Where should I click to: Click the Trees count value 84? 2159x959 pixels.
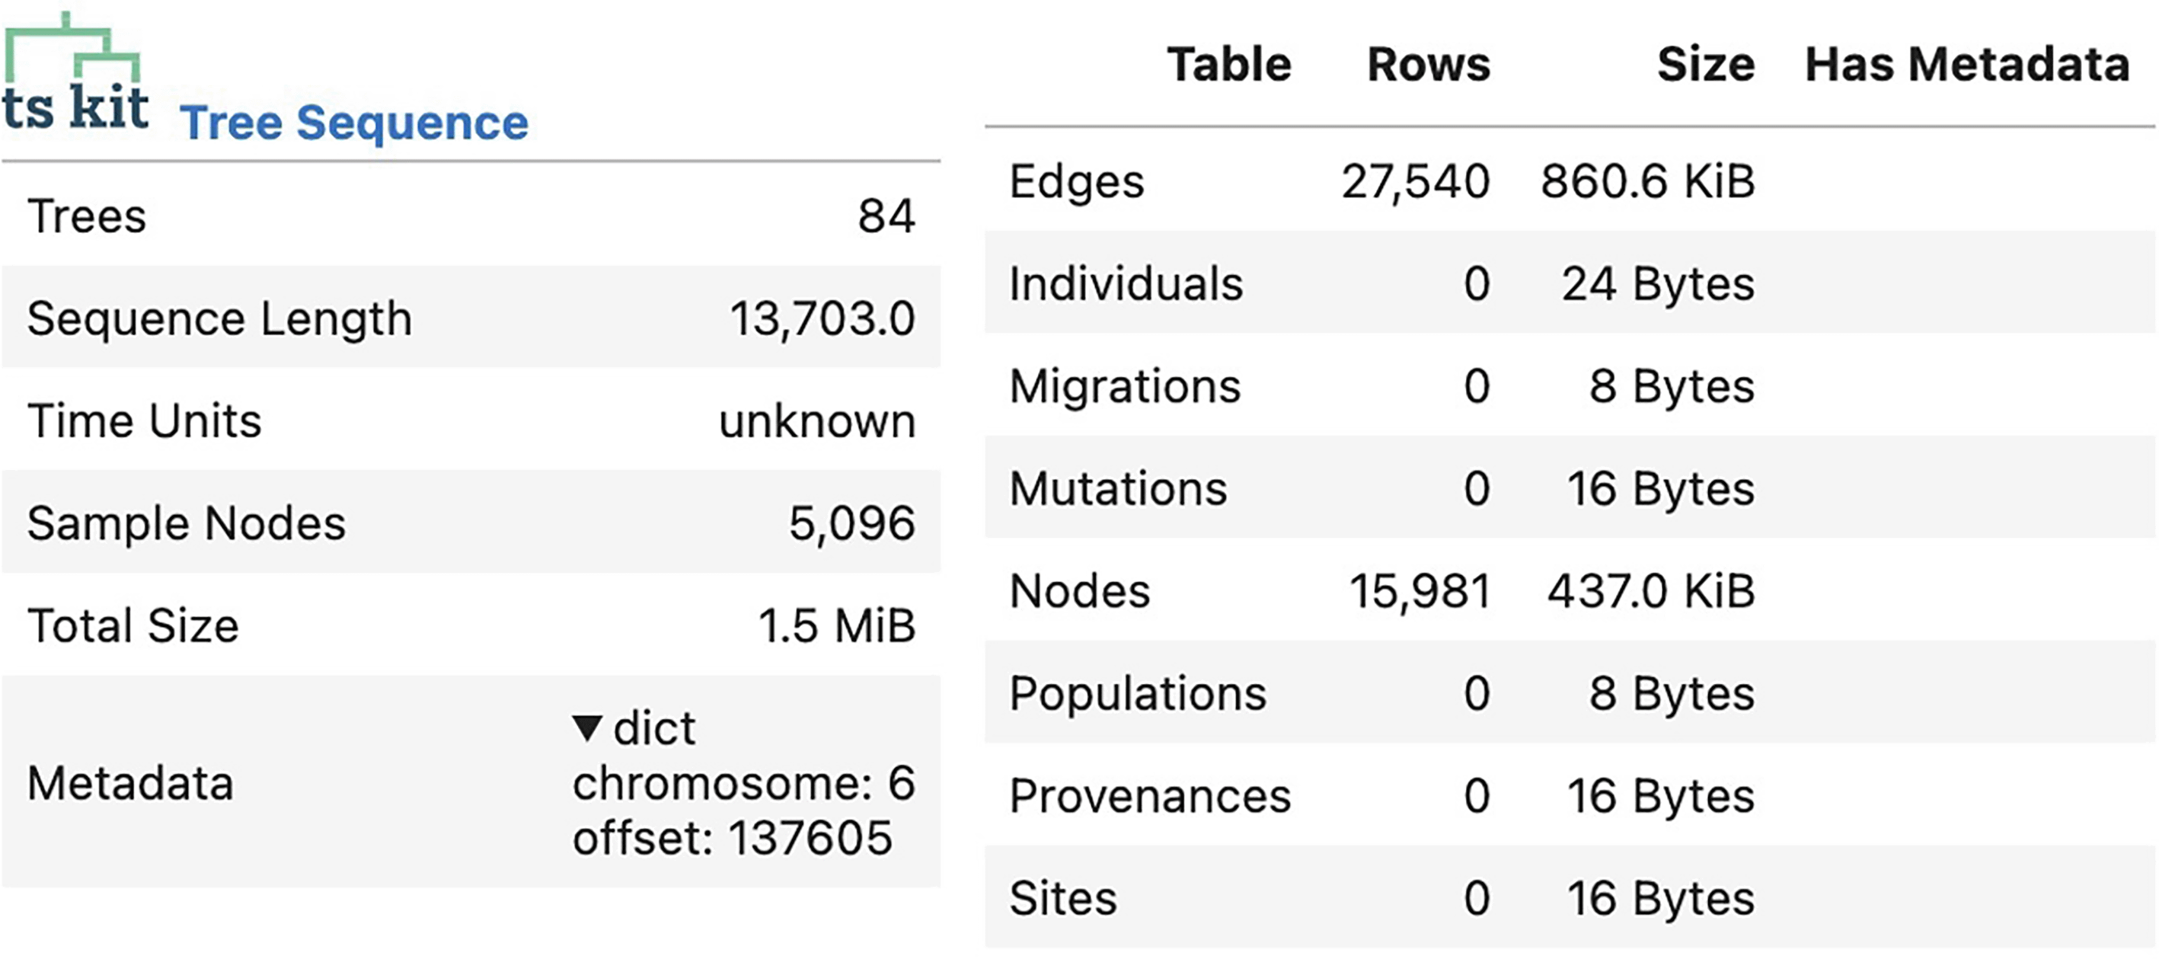(886, 216)
